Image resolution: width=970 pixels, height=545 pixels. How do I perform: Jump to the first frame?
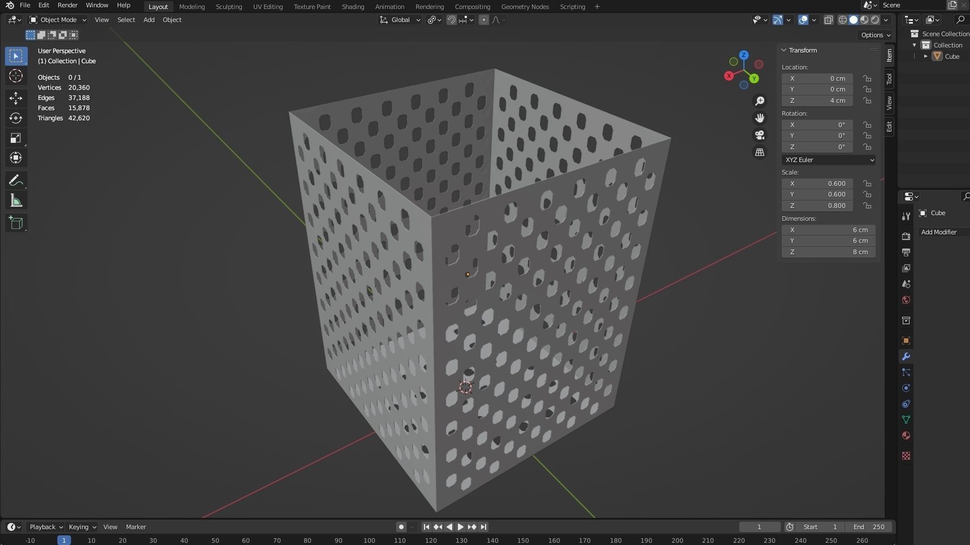point(426,527)
